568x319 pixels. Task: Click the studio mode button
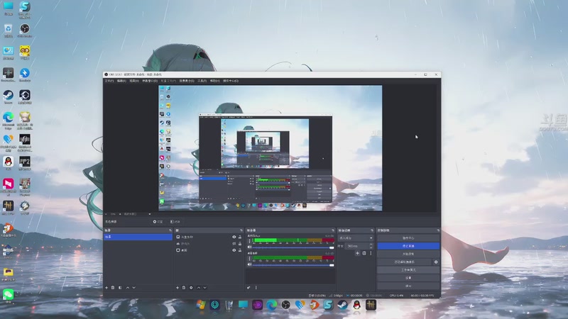coord(408,270)
